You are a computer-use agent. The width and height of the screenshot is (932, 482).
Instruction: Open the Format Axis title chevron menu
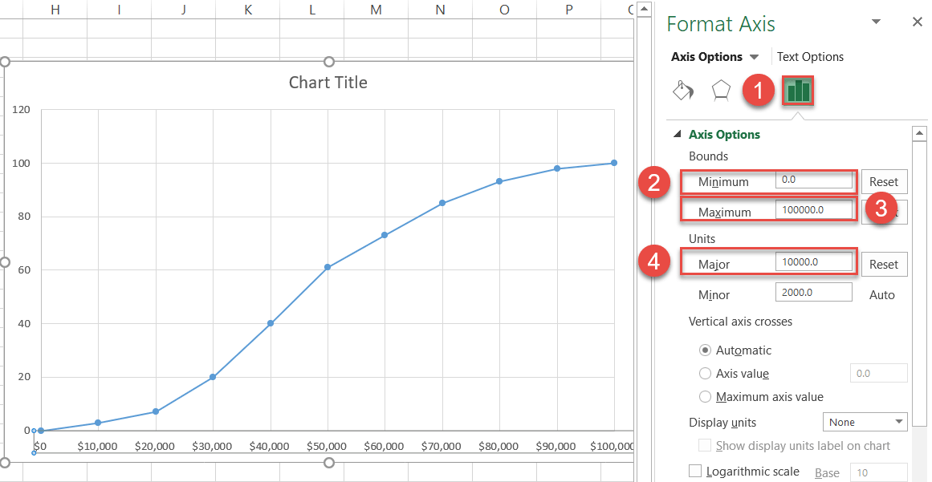tap(876, 22)
